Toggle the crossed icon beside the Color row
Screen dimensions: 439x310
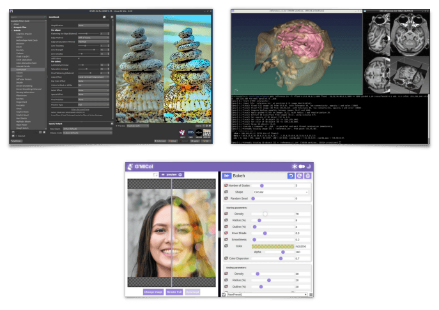pos(226,246)
